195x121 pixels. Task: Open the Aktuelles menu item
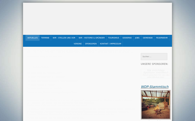(32, 38)
